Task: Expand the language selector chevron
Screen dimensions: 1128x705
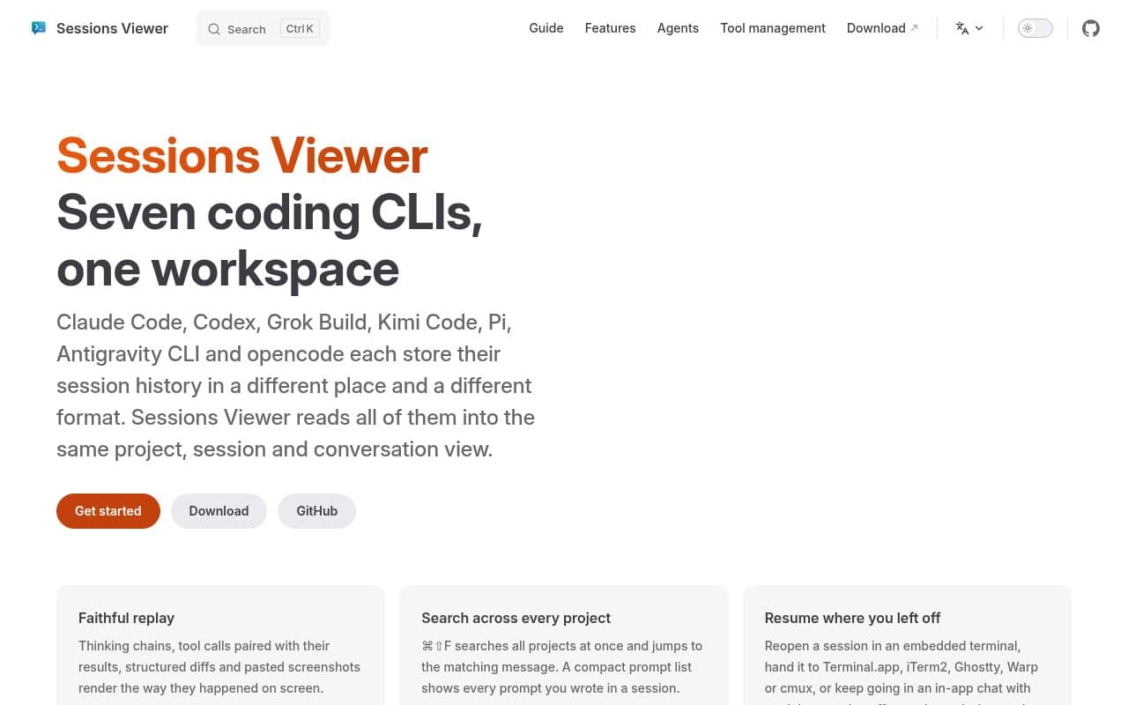Action: click(x=979, y=28)
